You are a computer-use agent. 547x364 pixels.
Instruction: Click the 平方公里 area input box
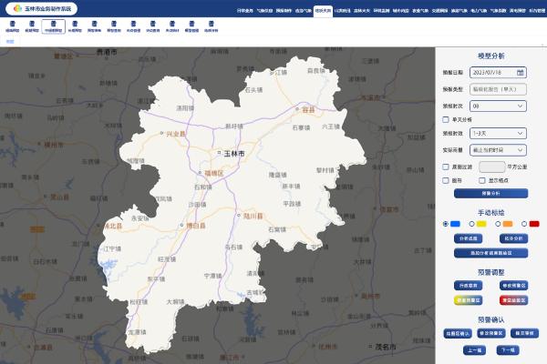[491, 167]
